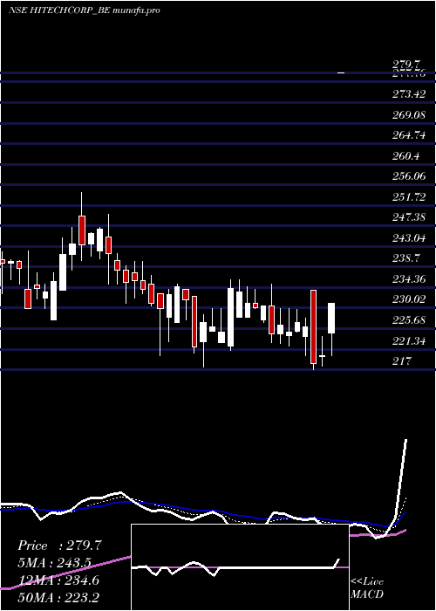This screenshot has height=611, width=436.
Task: Click the 12MA : 234.6 readout
Action: 58,580
